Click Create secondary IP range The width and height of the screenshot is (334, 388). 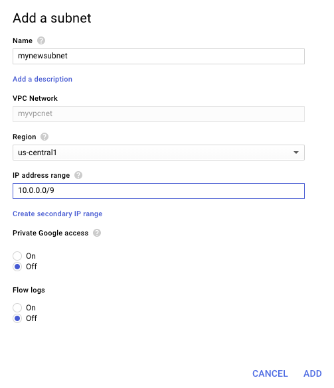58,214
